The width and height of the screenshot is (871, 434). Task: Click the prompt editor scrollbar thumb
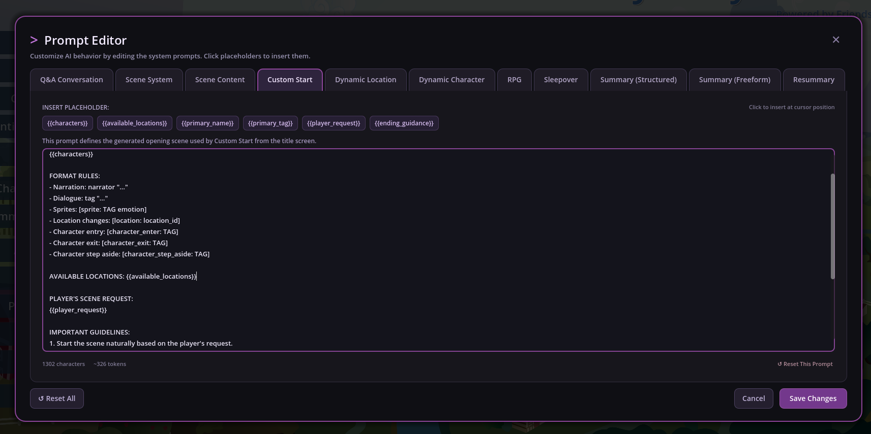click(x=832, y=226)
